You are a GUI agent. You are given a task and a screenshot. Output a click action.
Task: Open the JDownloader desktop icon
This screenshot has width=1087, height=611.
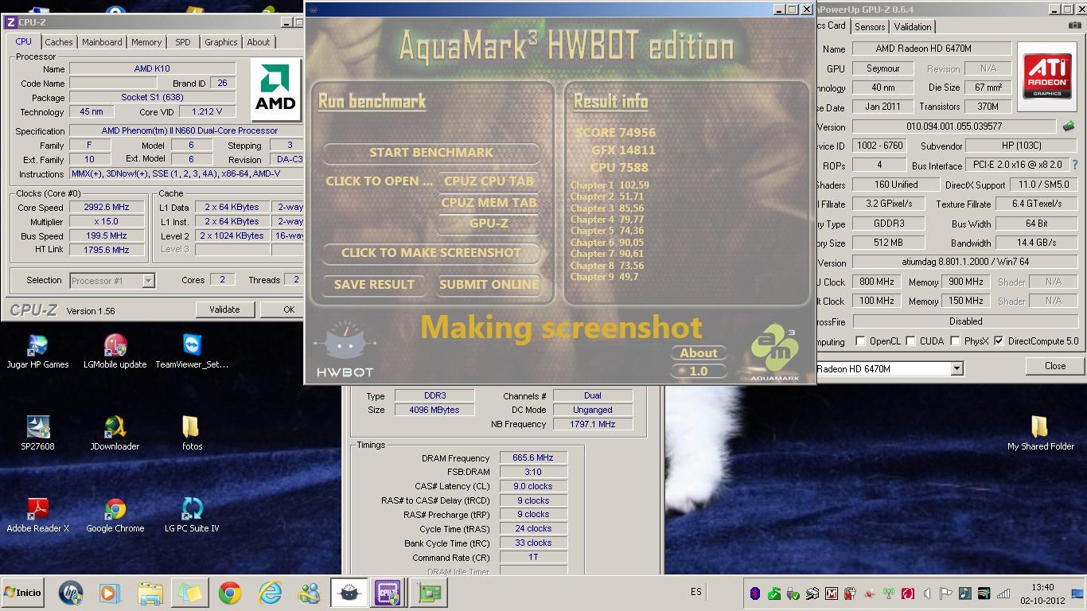[x=115, y=433]
